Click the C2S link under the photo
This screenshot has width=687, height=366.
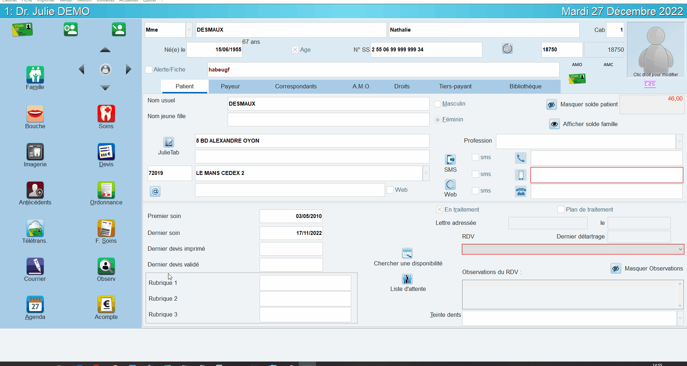click(x=650, y=84)
